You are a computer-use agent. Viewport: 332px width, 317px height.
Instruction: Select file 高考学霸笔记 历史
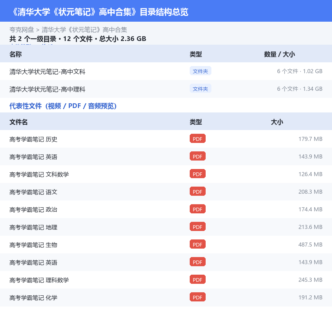tap(33, 139)
